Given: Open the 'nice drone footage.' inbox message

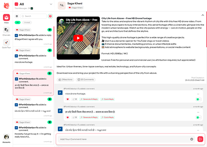Looking at the screenshot, I should 33,58.
